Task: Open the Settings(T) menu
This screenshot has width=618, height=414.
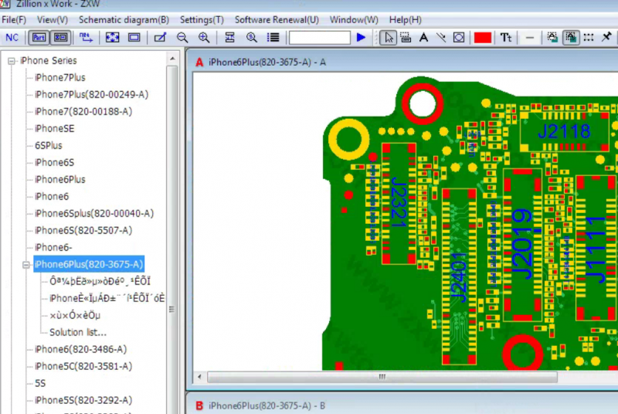Action: click(x=202, y=19)
